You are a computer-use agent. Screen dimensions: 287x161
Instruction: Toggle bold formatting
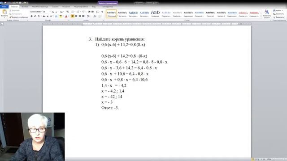pos(32,16)
